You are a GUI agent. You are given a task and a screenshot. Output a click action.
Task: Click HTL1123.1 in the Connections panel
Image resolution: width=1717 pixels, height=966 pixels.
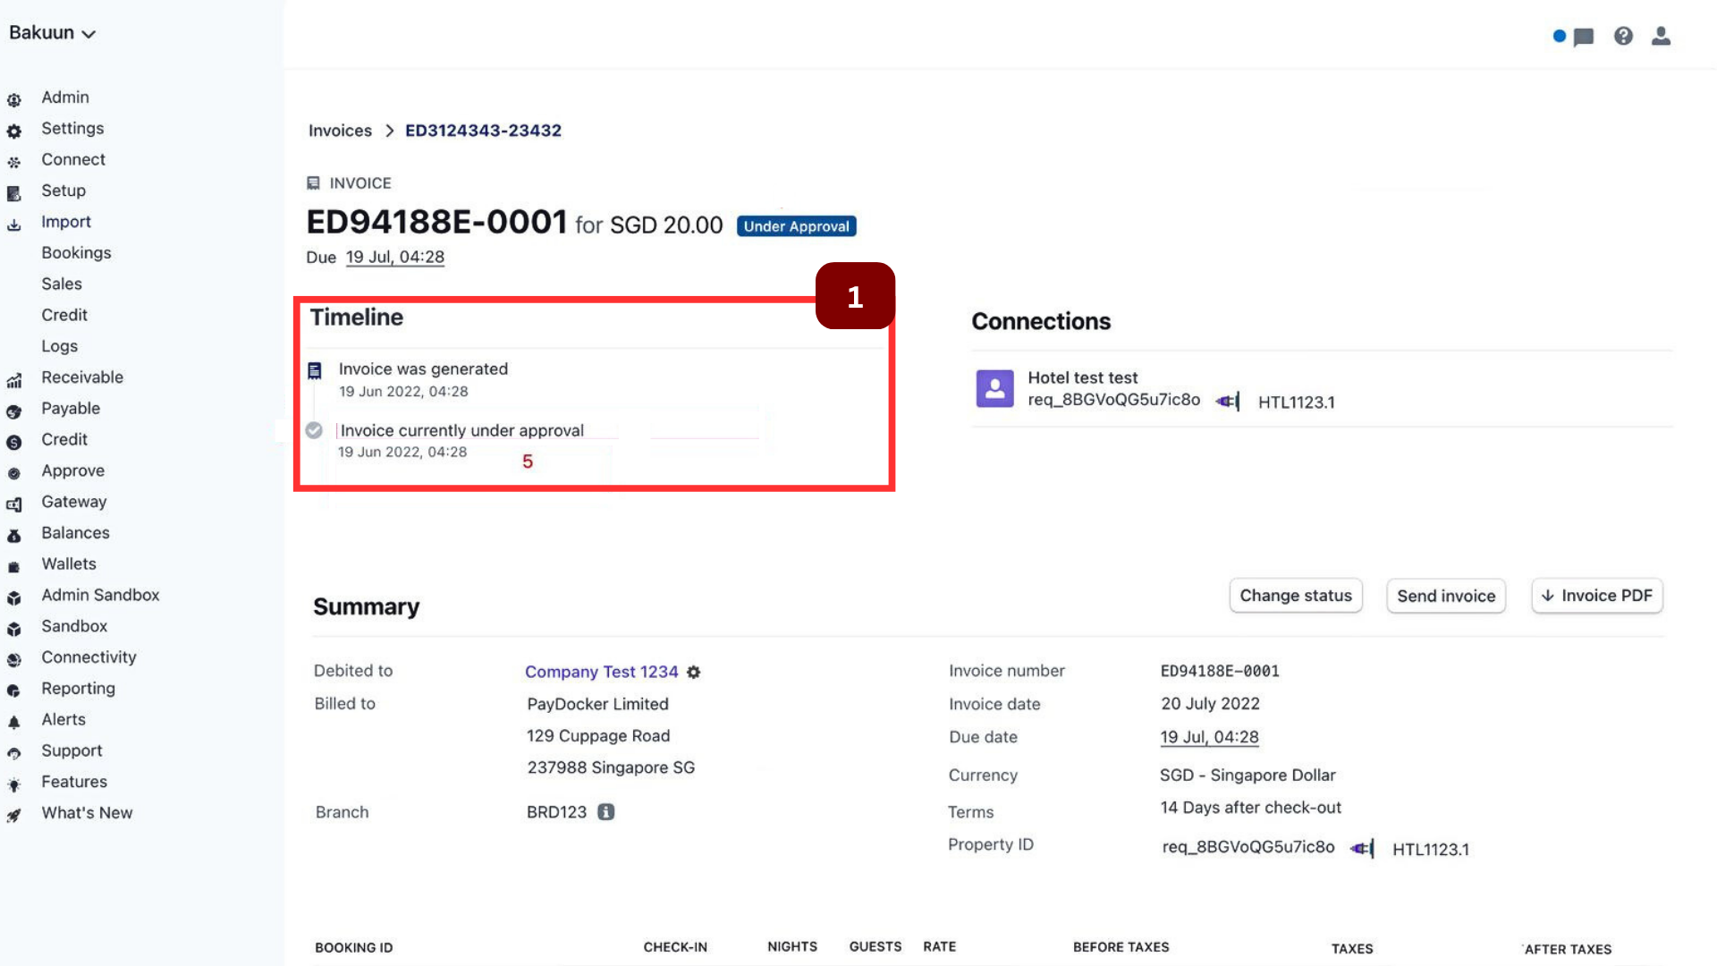click(1296, 402)
